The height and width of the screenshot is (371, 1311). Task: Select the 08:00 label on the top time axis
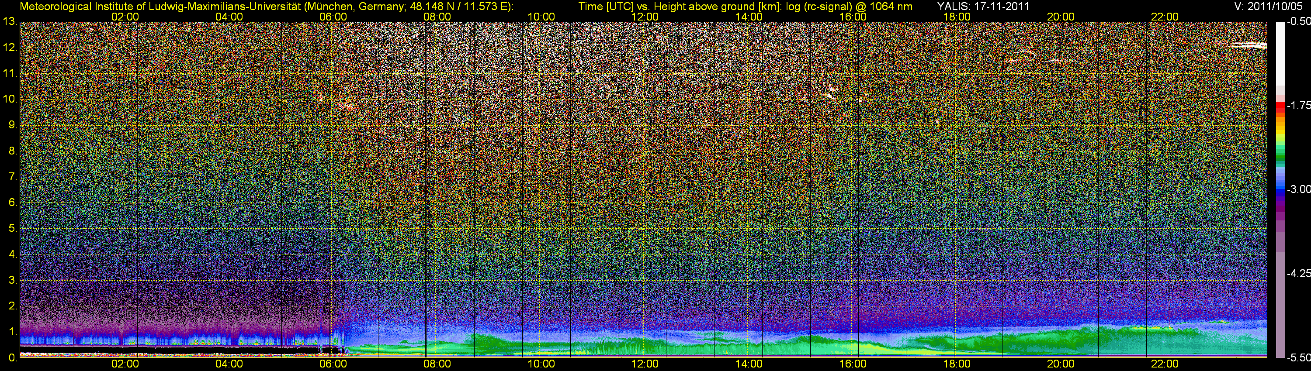click(437, 17)
